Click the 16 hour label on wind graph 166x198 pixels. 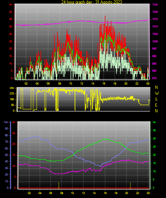[104, 83]
